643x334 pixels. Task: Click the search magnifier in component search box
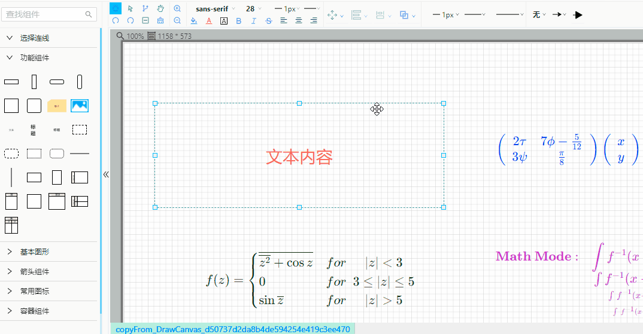click(x=89, y=14)
